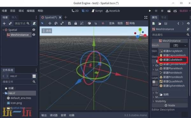Add a new scene tab with plus
Image resolution: width=191 pixels, height=118 pixels.
(66, 17)
